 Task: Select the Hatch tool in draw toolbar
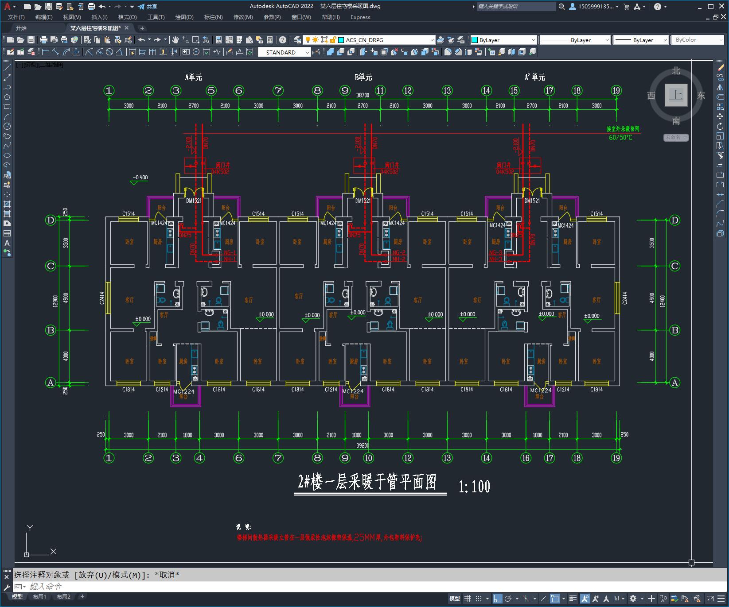[x=7, y=204]
